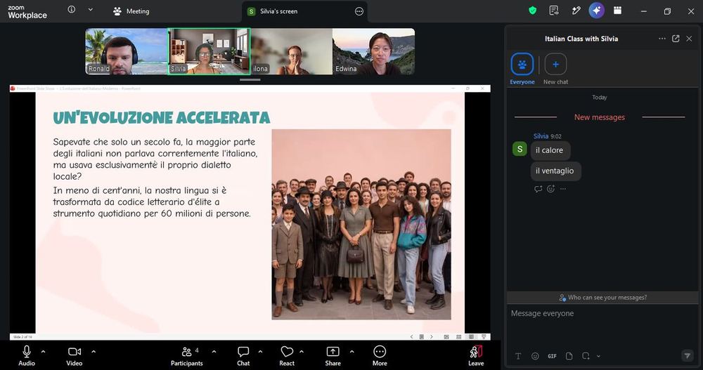Open chat panel more options ellipsis
The image size is (703, 370).
(x=662, y=39)
